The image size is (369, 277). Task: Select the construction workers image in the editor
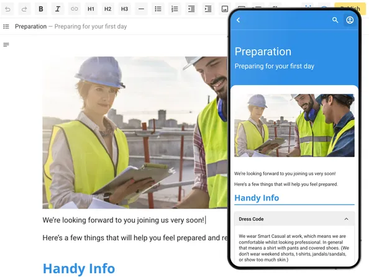[x=135, y=132]
